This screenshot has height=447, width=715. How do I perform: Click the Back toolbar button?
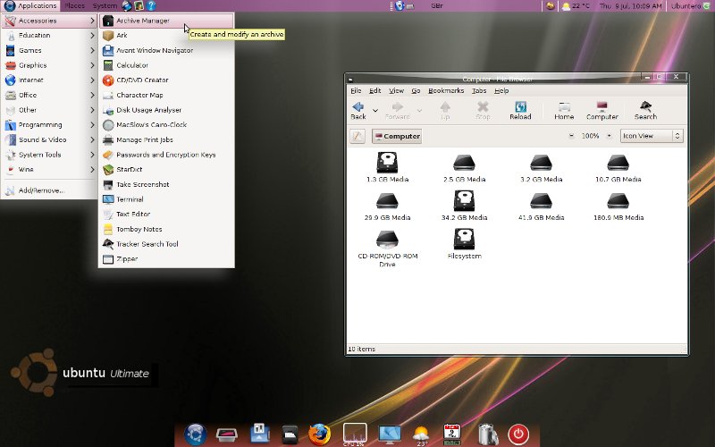(x=358, y=111)
